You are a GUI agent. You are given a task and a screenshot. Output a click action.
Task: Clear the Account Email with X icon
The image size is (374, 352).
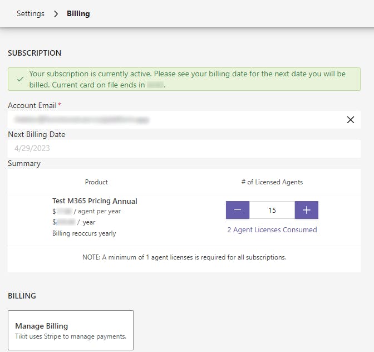[x=351, y=120]
